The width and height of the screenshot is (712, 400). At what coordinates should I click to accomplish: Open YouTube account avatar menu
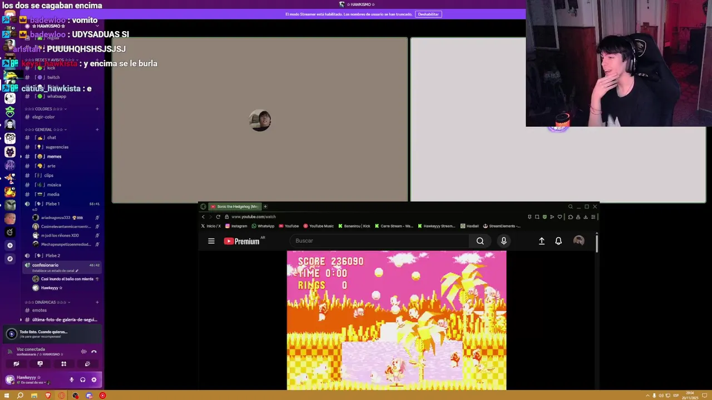(x=578, y=241)
